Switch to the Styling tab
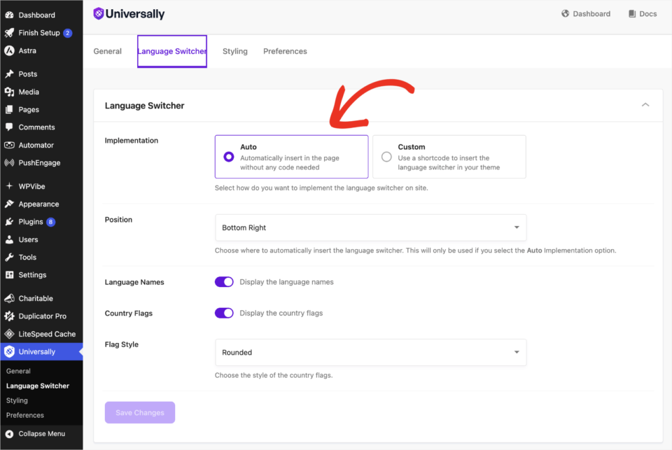Viewport: 672px width, 450px height. (235, 51)
